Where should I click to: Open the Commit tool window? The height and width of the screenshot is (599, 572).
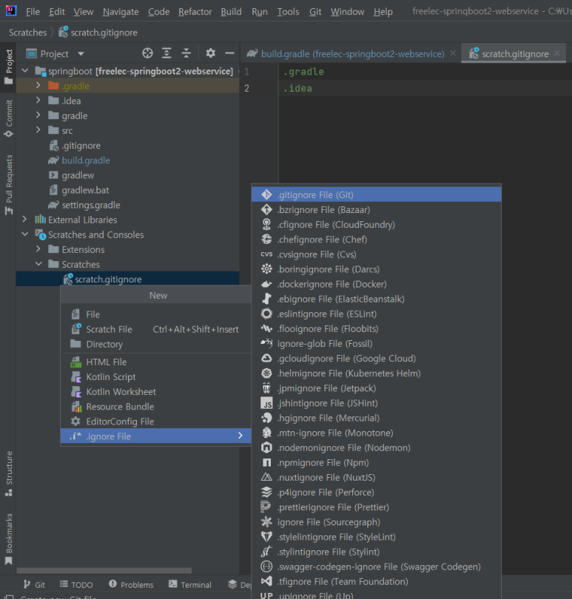pos(8,118)
